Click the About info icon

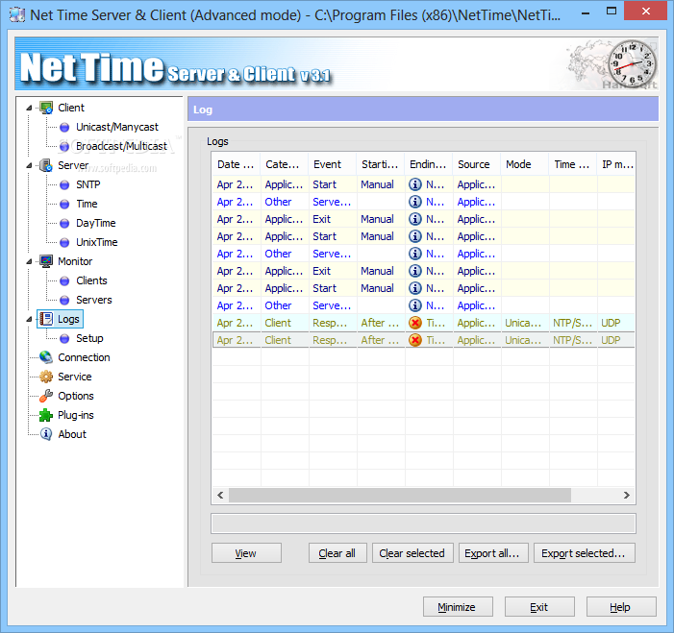46,434
